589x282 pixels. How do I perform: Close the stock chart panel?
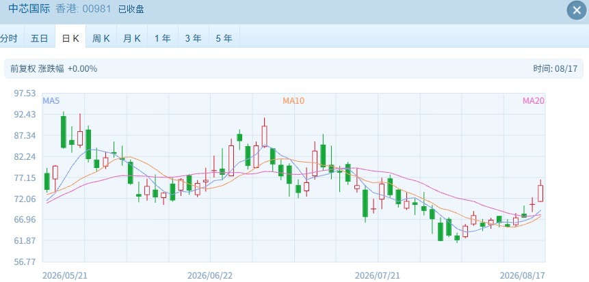click(577, 10)
